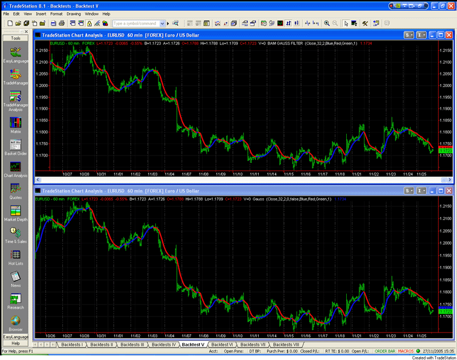Toggle the padlock lock toolbar button
Image resolution: width=457 pixels, height=360 pixels.
[89, 23]
